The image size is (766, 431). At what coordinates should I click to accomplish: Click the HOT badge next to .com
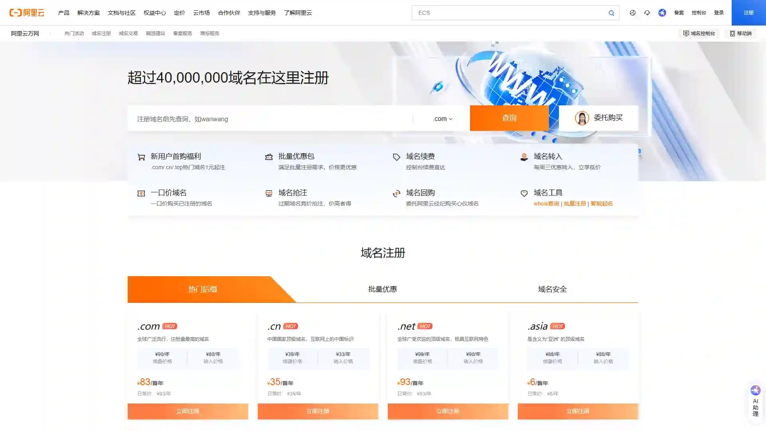tap(170, 326)
